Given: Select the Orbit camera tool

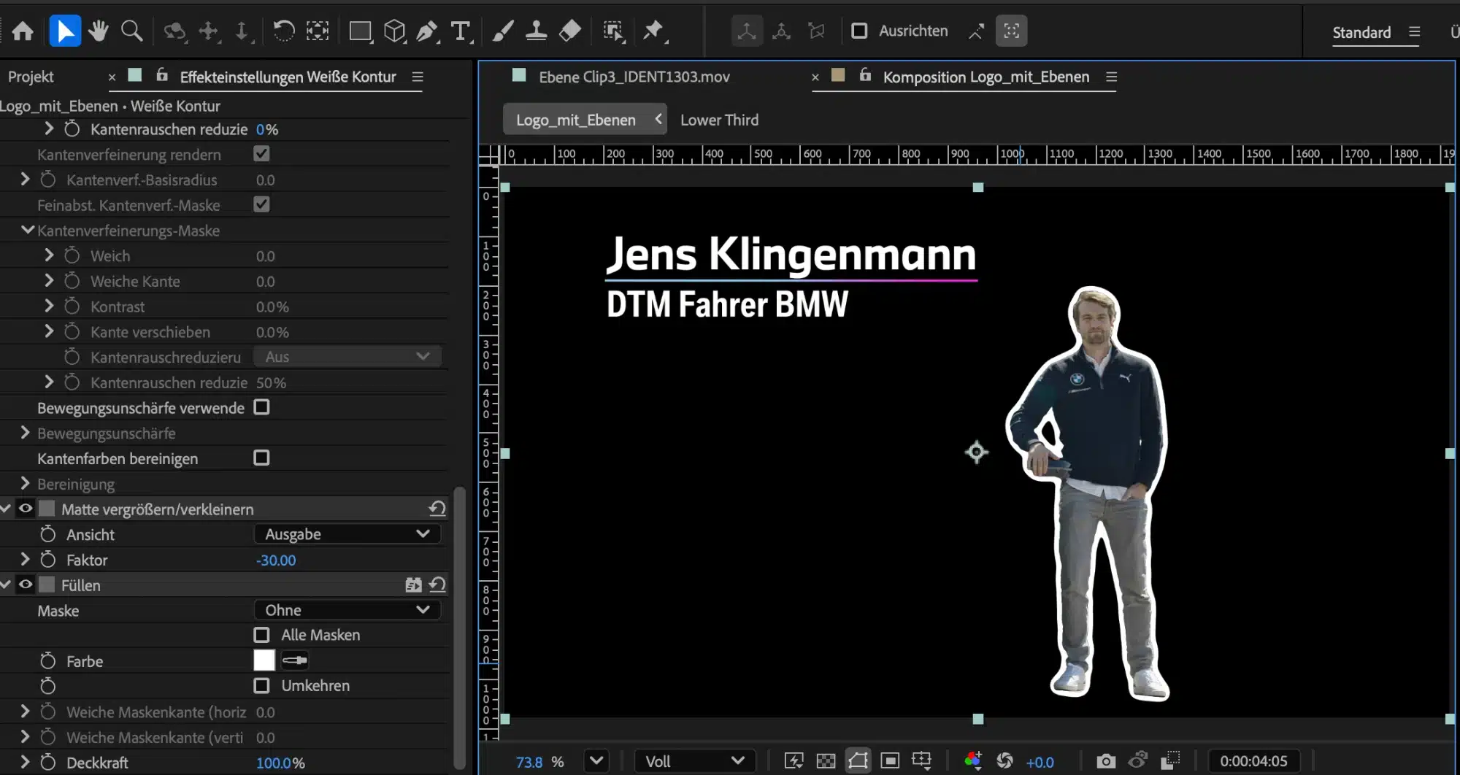Looking at the screenshot, I should point(174,31).
